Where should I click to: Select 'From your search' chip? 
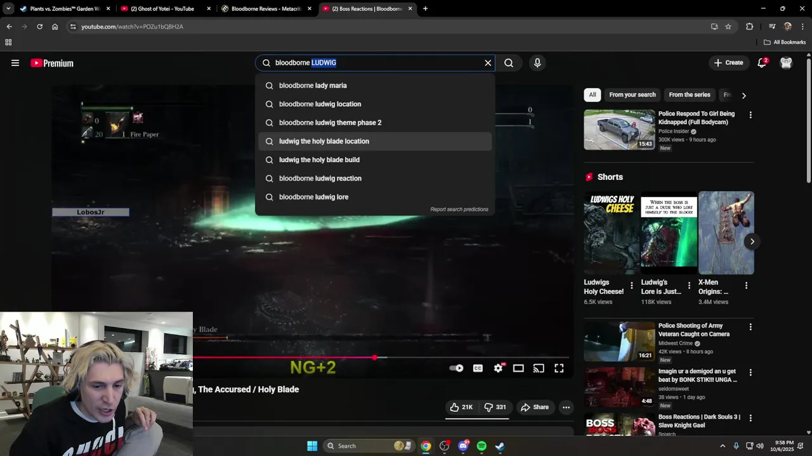(x=632, y=95)
